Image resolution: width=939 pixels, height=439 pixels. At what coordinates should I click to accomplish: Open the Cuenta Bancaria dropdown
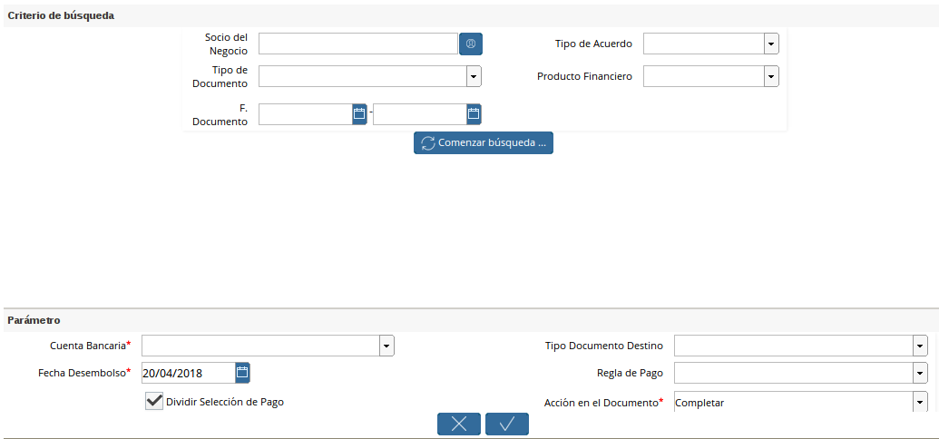386,346
